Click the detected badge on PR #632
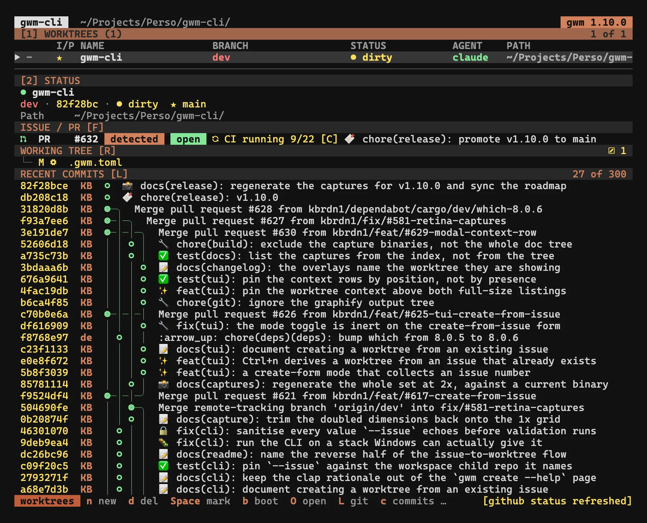This screenshot has width=647, height=523. click(134, 139)
